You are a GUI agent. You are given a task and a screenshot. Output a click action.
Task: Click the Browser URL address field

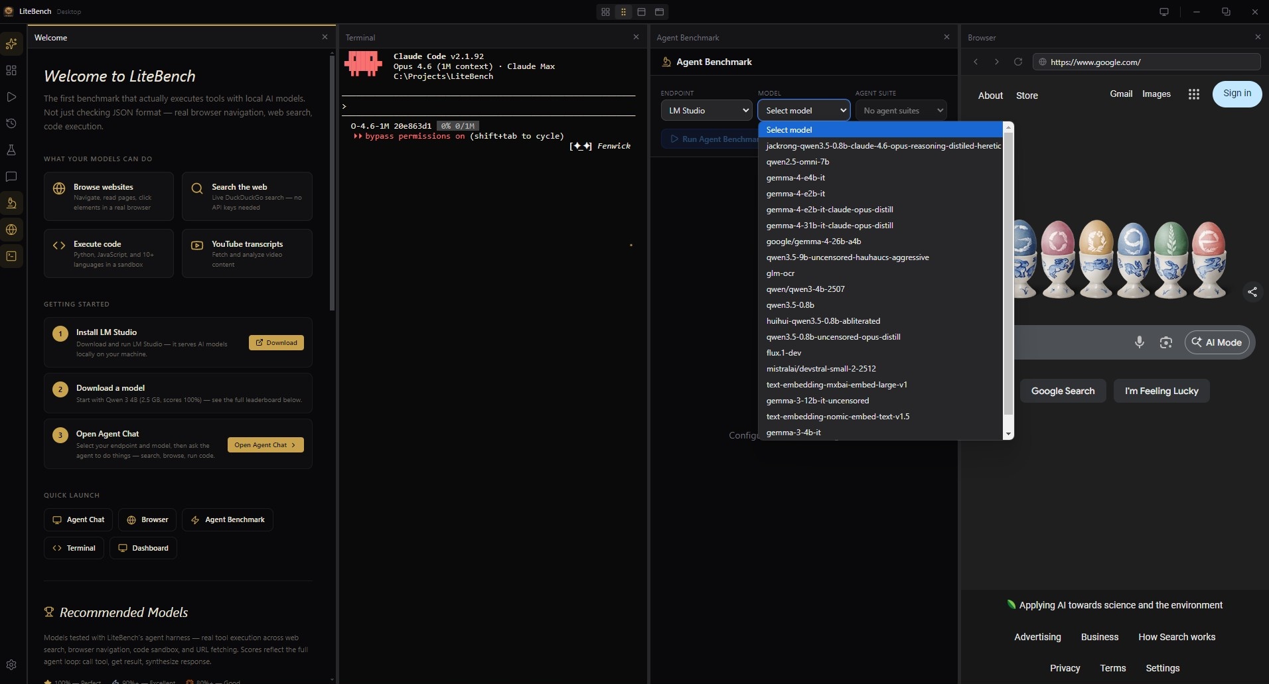tap(1146, 62)
